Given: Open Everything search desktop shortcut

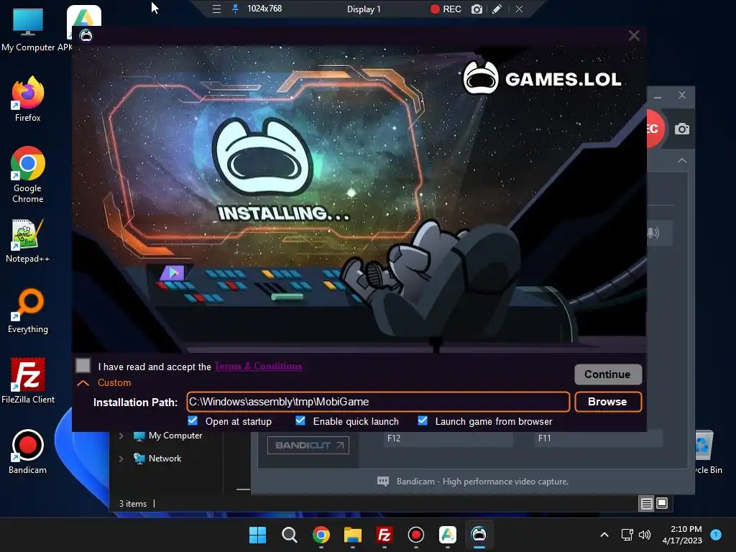Looking at the screenshot, I should 28,310.
